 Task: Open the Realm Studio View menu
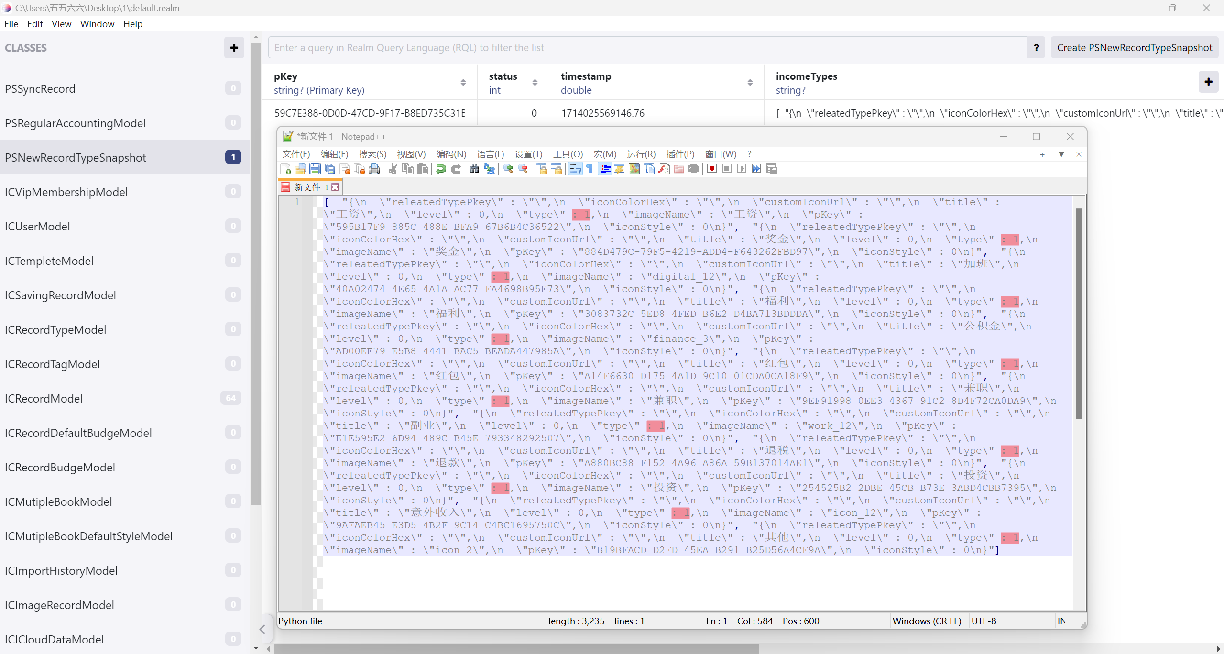pyautogui.click(x=61, y=24)
